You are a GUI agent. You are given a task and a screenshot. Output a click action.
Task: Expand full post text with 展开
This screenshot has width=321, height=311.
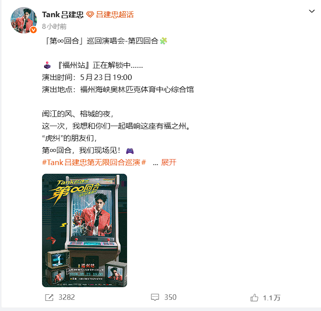(169, 163)
